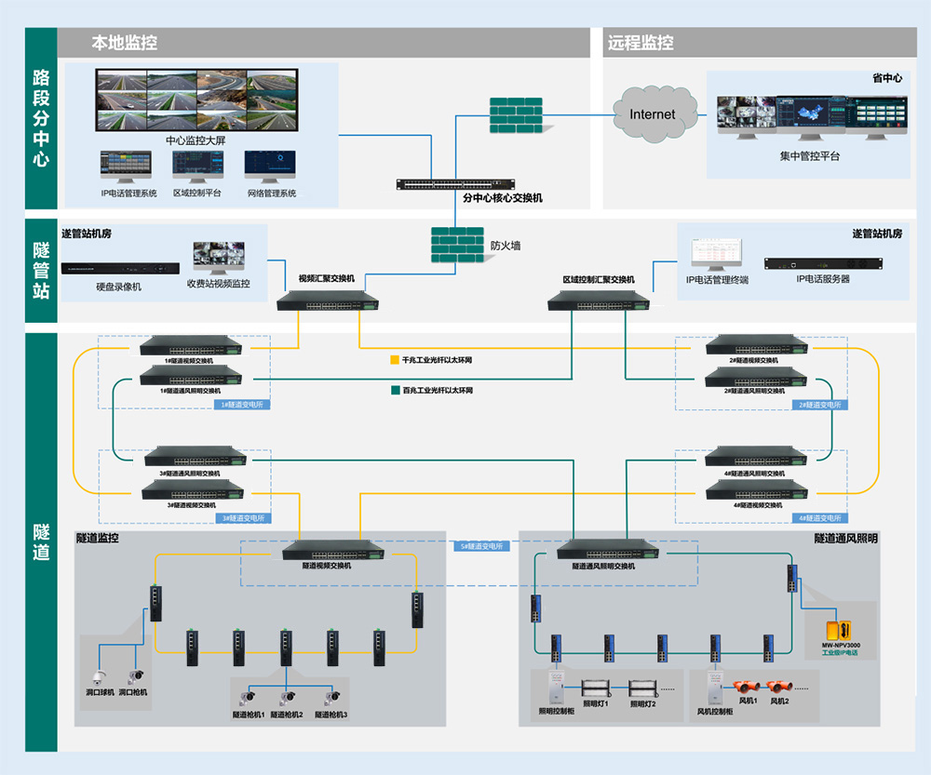Click the yellow 千兆工业光纤以太环网 legend swatch

click(x=395, y=359)
